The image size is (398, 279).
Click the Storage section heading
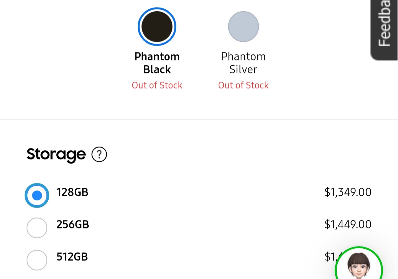tap(56, 154)
